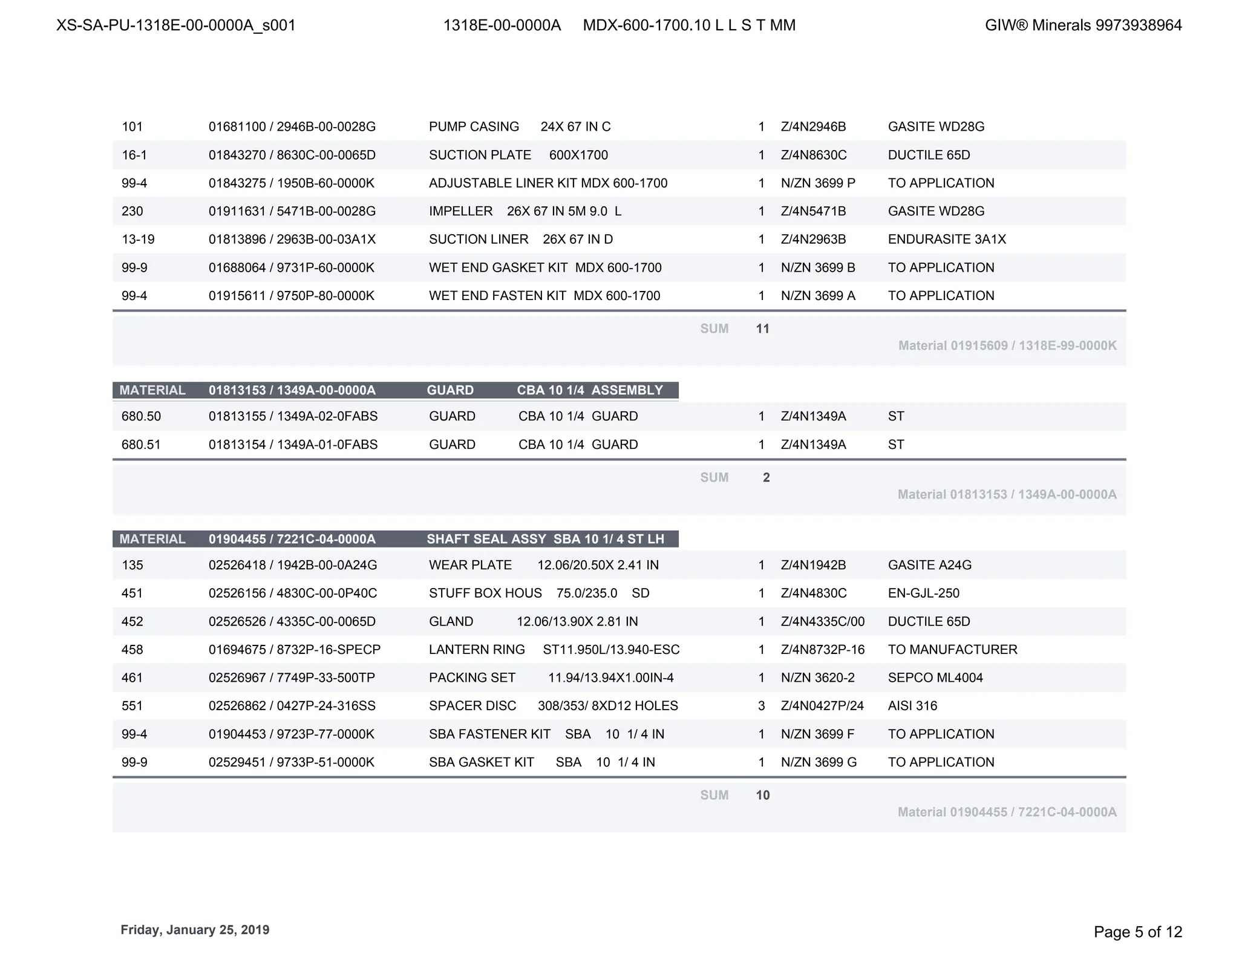
Task: Click the Page 5 of 12 indicator
Action: pos(1137,932)
